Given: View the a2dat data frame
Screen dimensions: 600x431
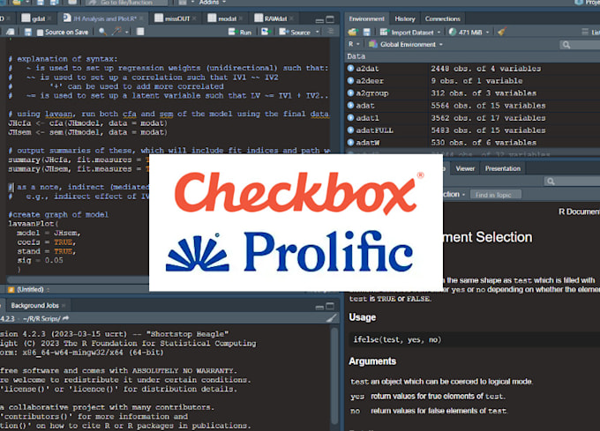Looking at the screenshot, I should tap(367, 69).
